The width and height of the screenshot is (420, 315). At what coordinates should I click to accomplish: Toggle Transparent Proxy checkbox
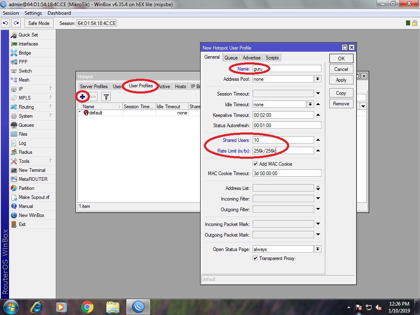coord(255,258)
